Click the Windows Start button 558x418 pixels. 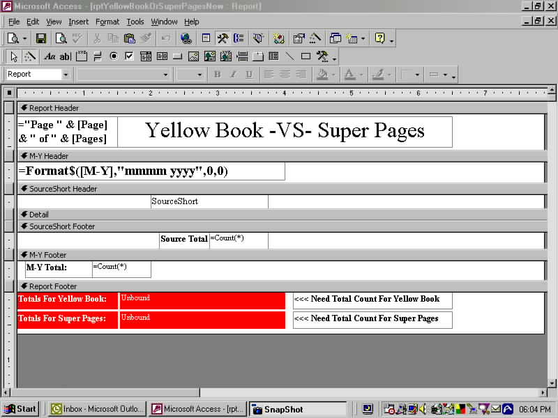(20, 409)
